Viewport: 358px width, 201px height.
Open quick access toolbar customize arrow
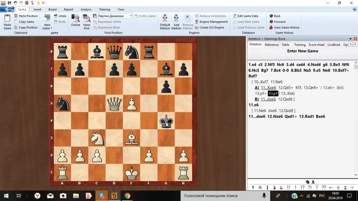click(44, 3)
